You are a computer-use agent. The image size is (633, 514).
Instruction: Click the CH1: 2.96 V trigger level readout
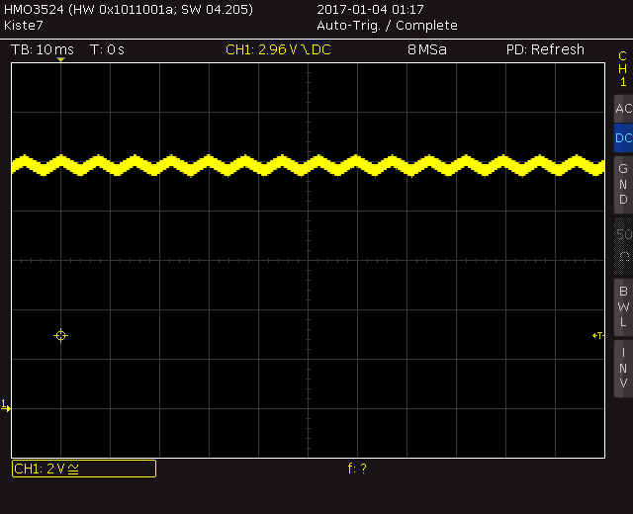point(278,49)
